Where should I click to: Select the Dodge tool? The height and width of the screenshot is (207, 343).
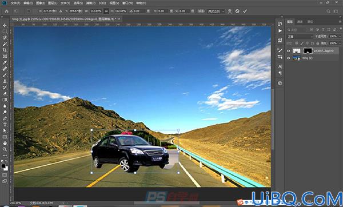pos(5,112)
